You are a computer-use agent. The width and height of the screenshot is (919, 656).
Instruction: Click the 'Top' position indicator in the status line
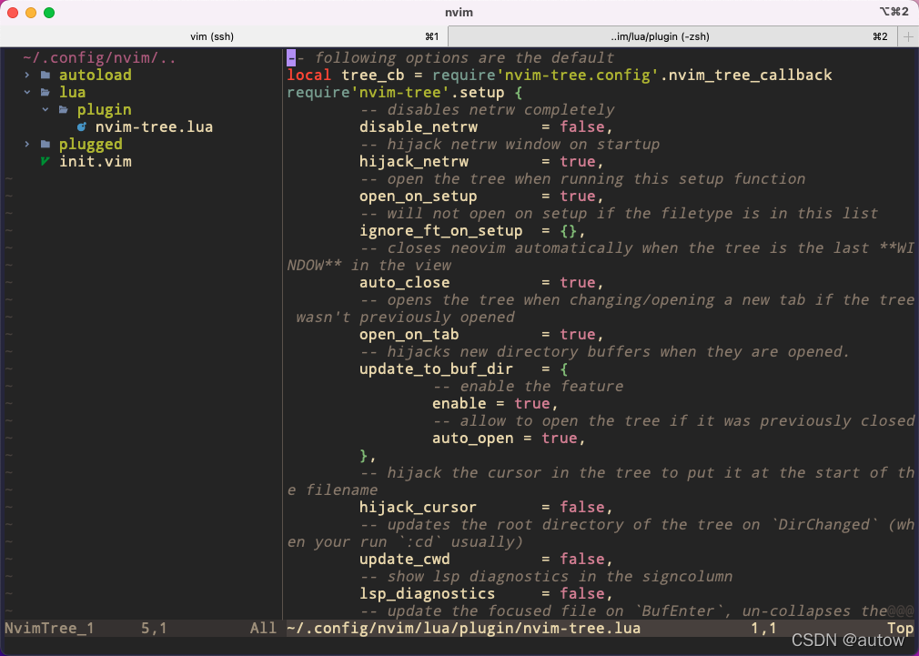click(900, 629)
